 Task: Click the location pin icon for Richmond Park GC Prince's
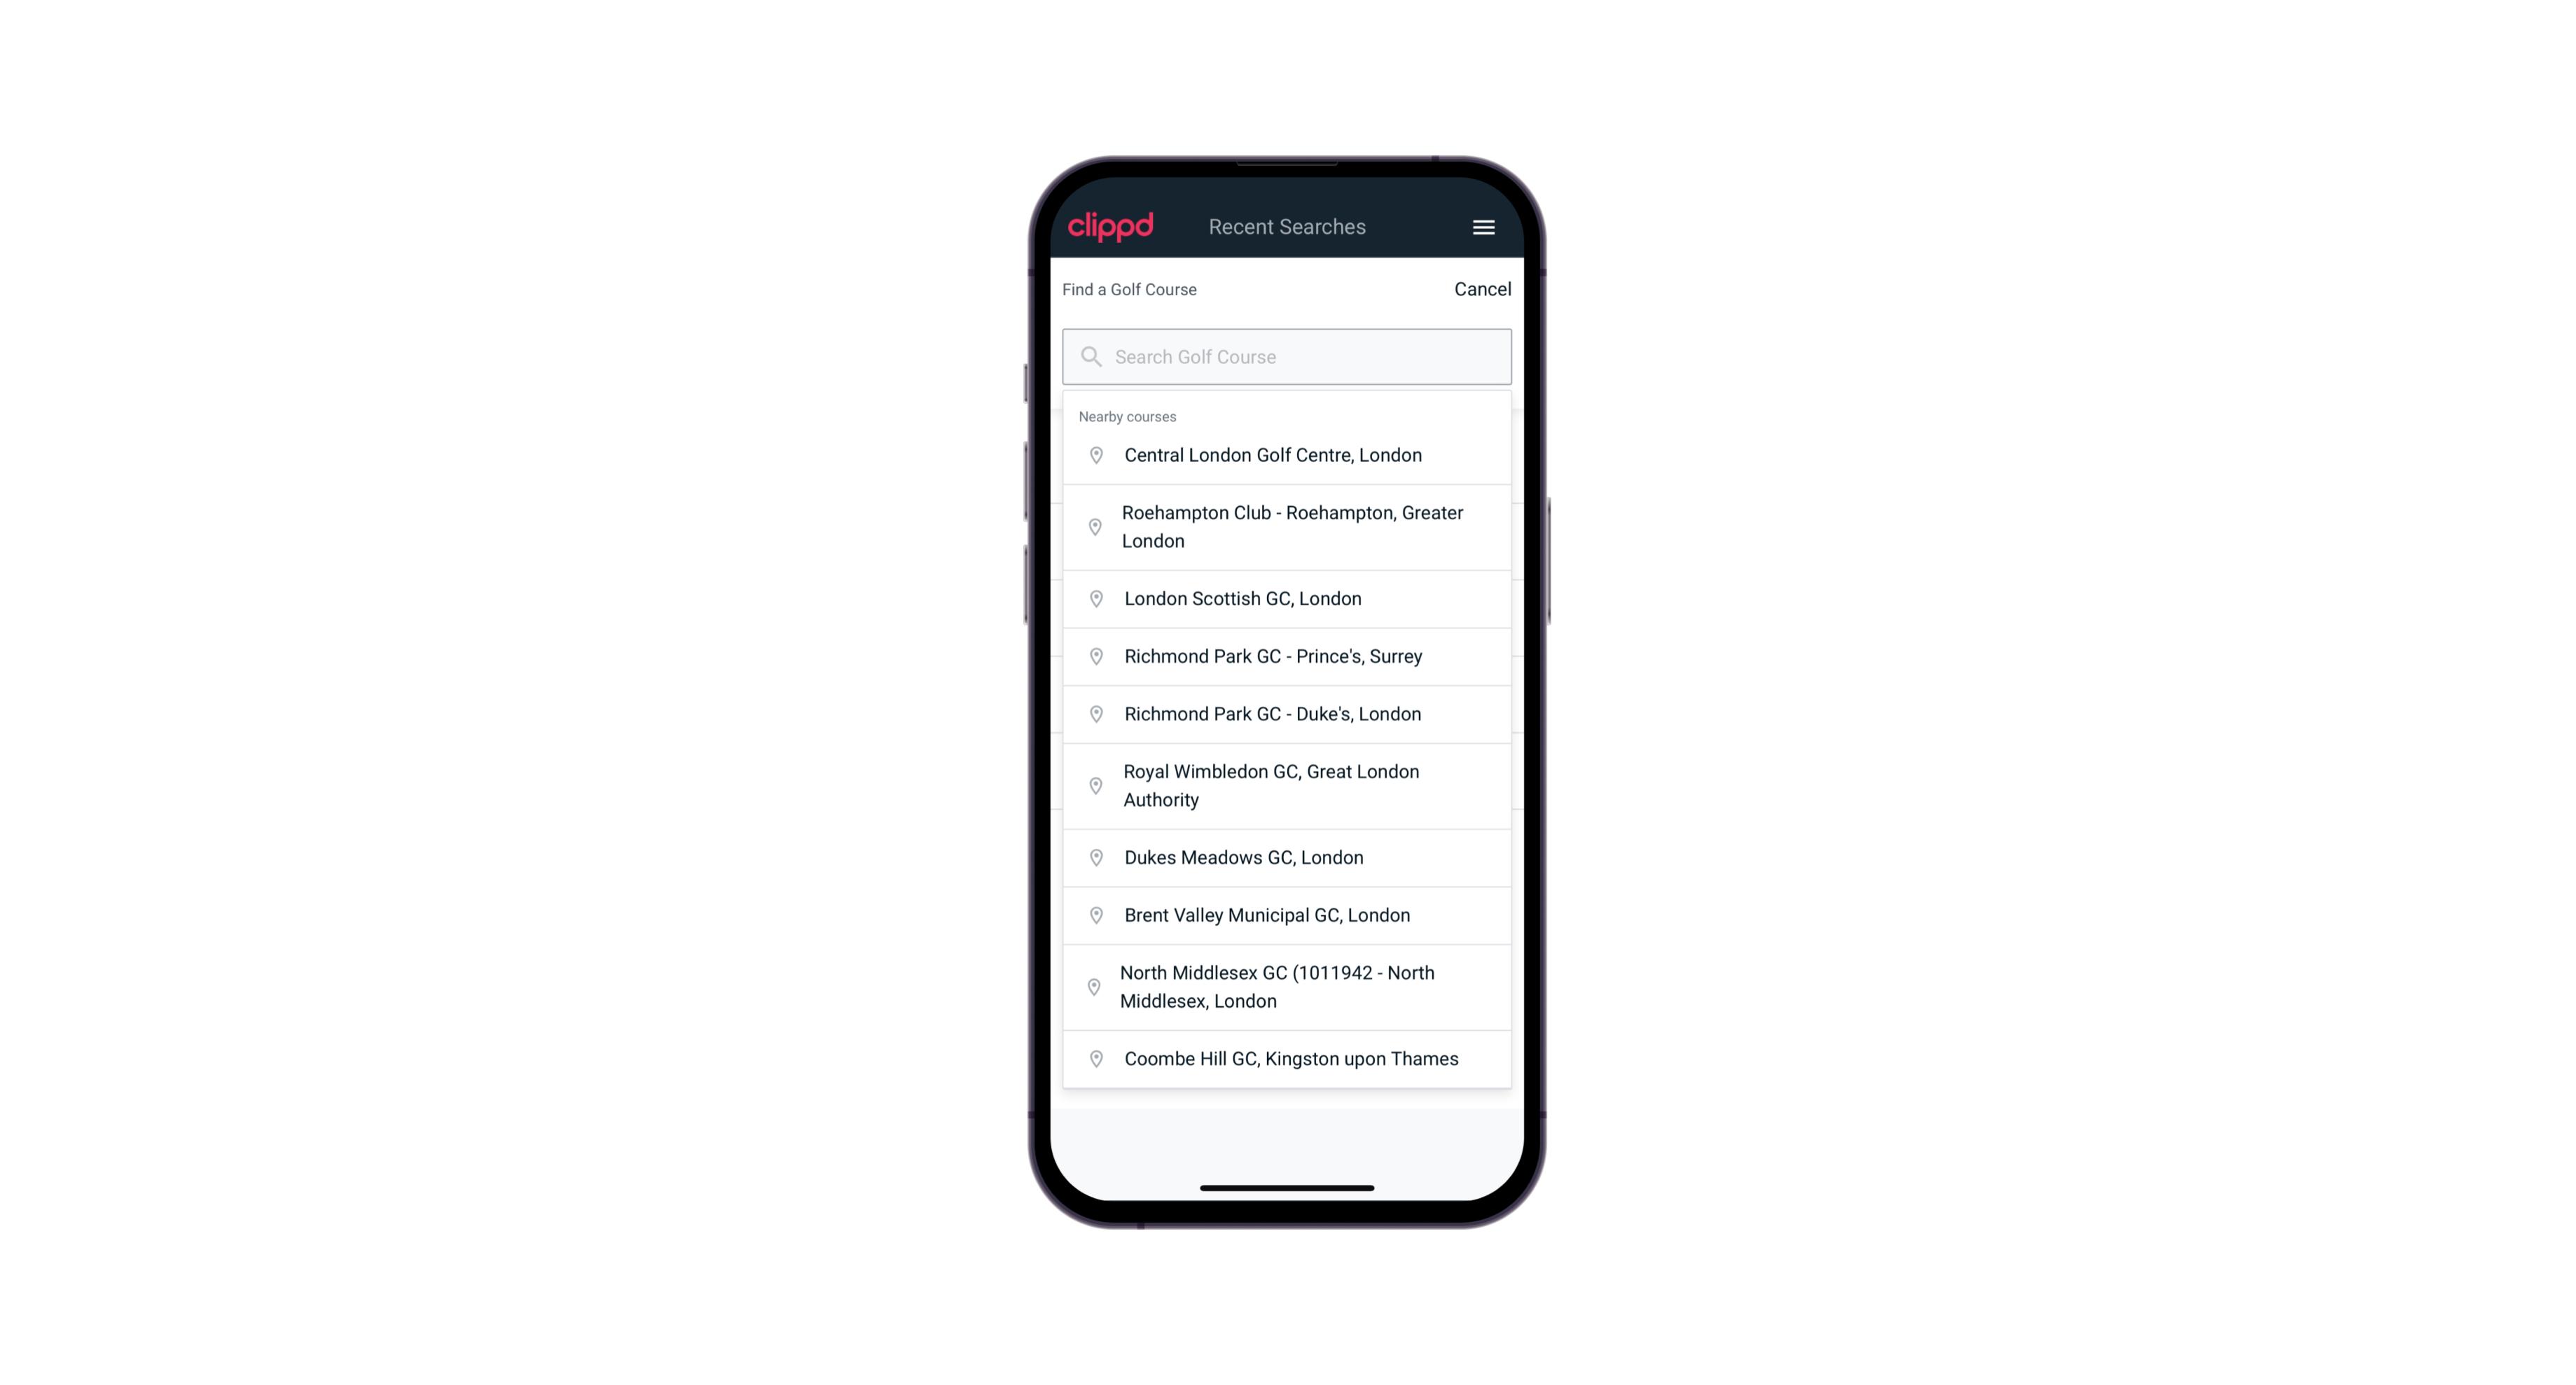pyautogui.click(x=1092, y=656)
